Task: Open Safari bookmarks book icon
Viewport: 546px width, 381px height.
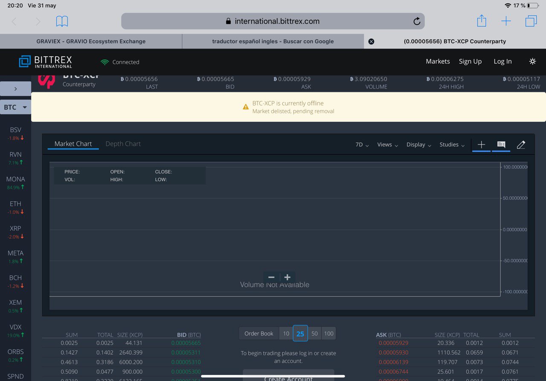Action: pos(62,21)
